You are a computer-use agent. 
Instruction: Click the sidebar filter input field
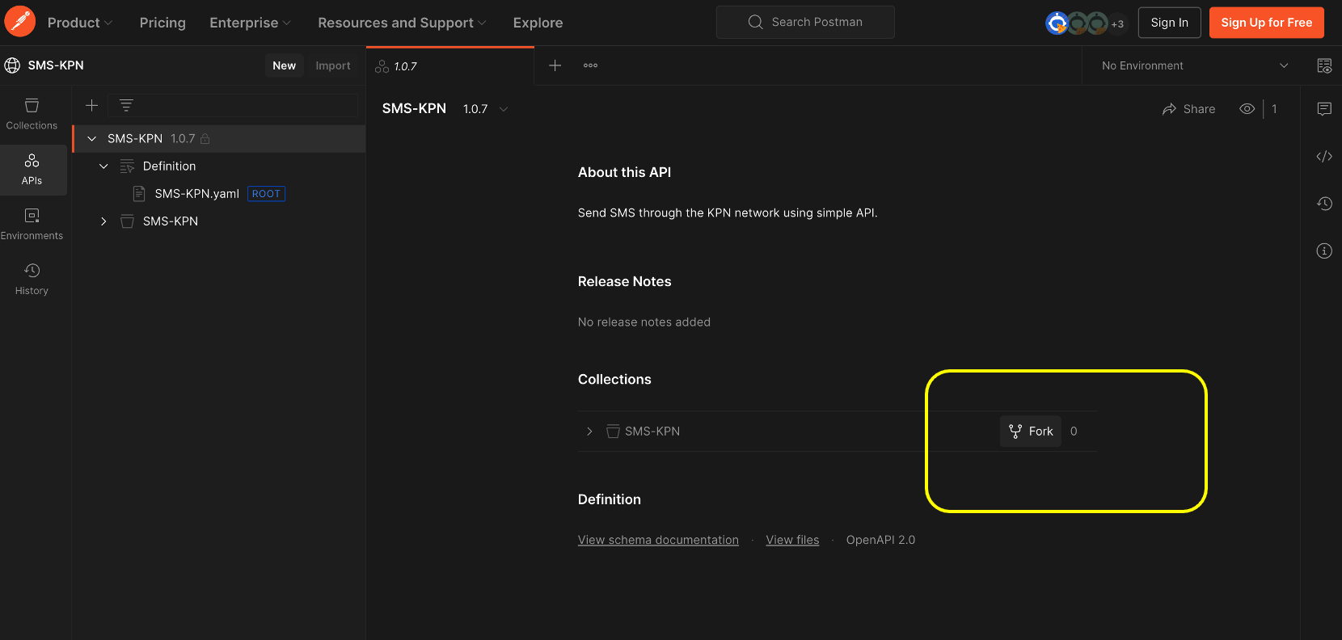pos(233,105)
